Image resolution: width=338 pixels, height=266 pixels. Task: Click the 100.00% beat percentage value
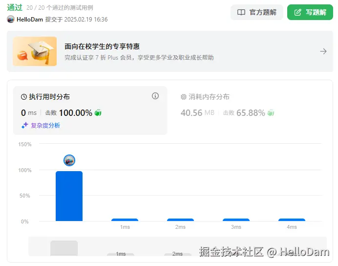pos(76,113)
